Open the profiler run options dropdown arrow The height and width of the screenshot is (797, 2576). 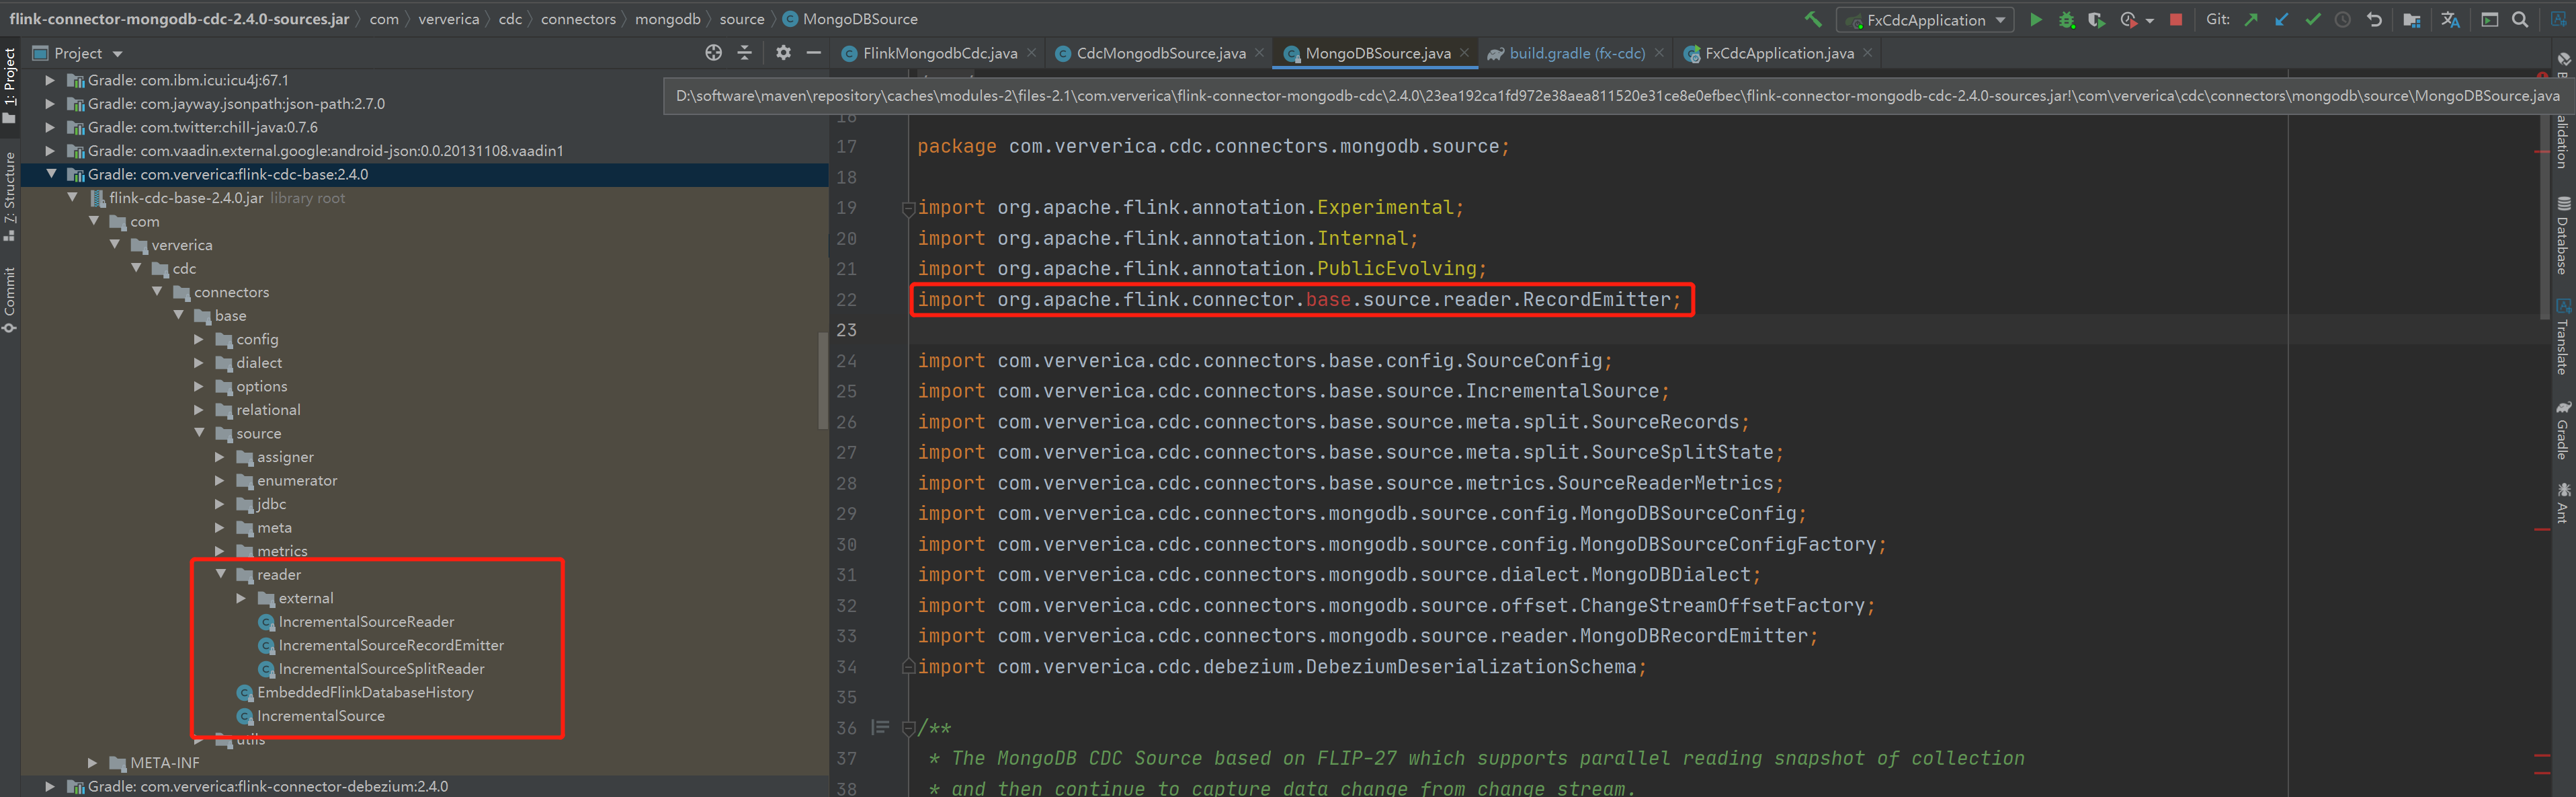pos(2149,20)
